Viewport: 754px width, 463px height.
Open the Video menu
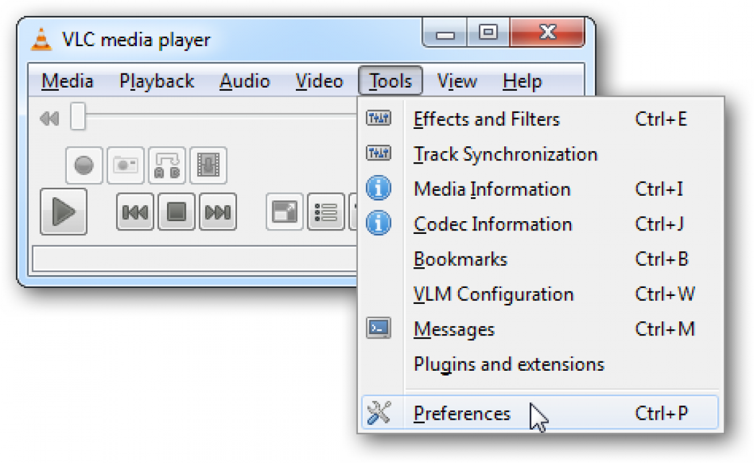(x=319, y=81)
